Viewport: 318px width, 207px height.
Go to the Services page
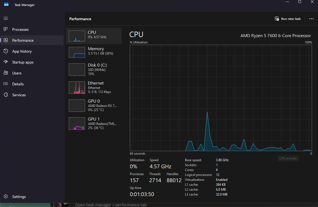coord(32,95)
